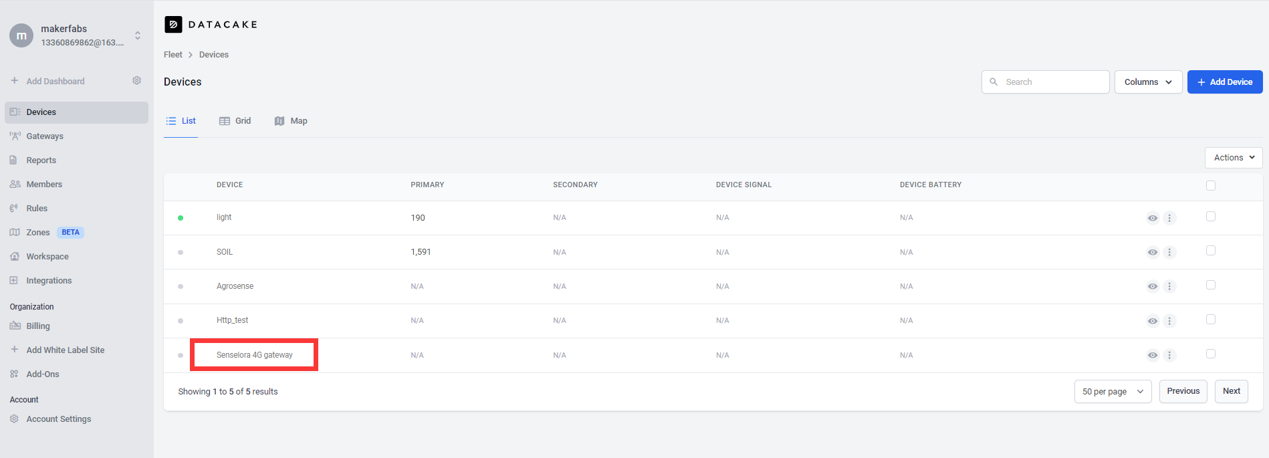Open the 50 per page dropdown
The width and height of the screenshot is (1269, 458).
coord(1113,392)
